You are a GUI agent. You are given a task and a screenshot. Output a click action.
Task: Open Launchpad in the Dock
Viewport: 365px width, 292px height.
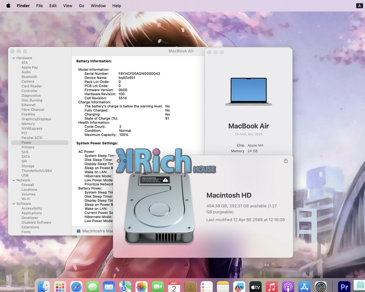coord(60,287)
